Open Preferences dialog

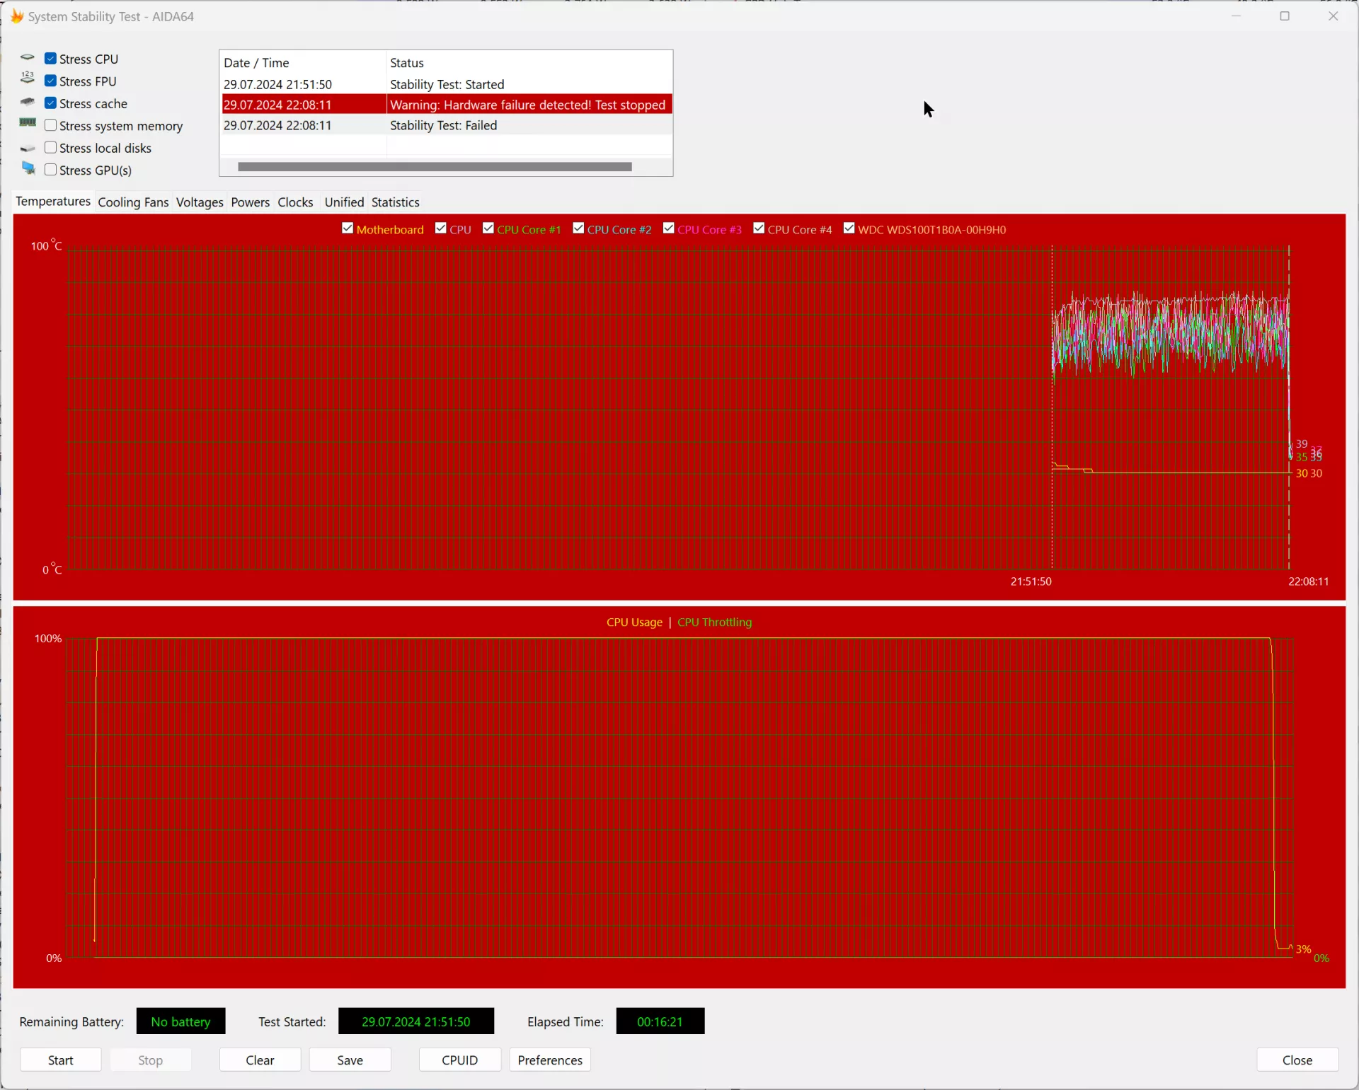(x=550, y=1059)
